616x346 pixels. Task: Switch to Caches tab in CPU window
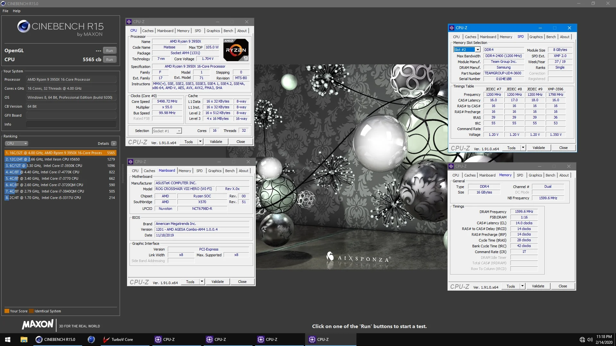[148, 31]
